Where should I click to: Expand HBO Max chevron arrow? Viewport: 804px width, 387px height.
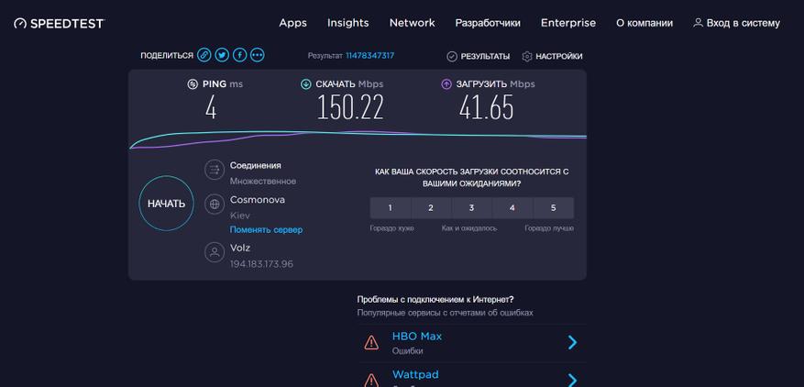(x=573, y=342)
